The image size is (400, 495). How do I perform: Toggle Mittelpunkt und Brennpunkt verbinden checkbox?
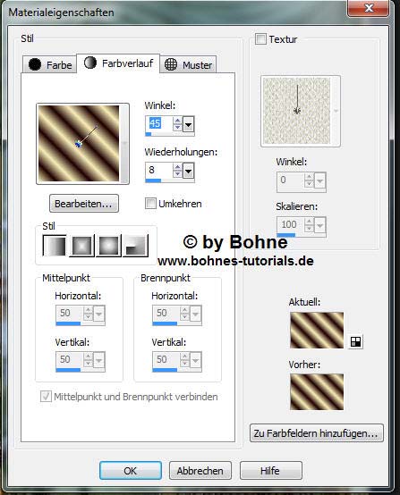click(x=46, y=396)
